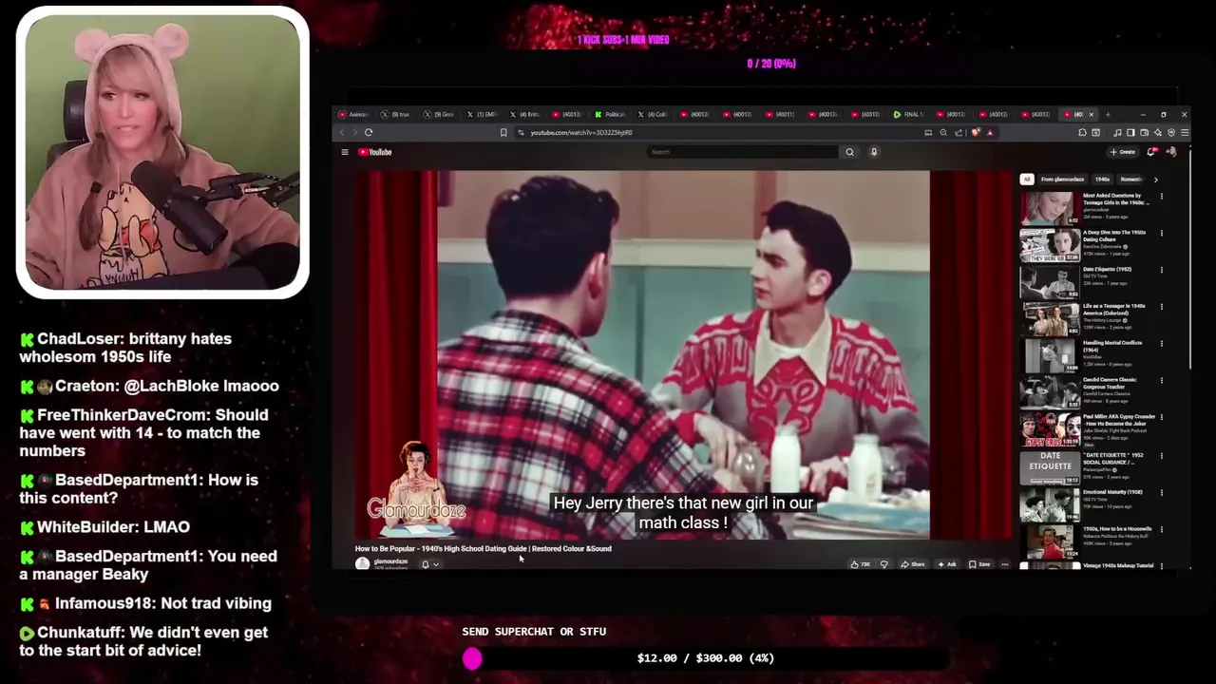Screen dimensions: 1216x684
Task: Click the Share button
Action: click(913, 564)
